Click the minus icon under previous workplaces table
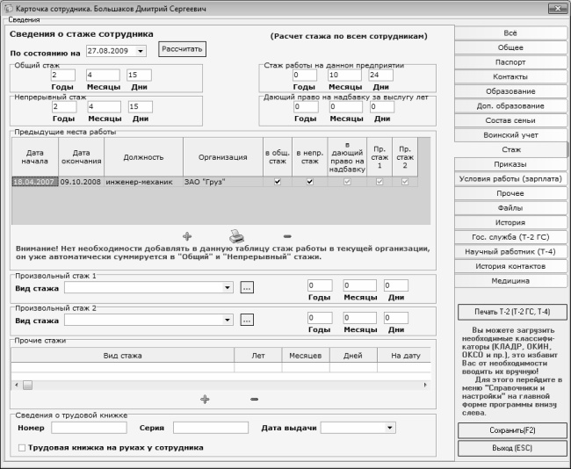The image size is (571, 469). (286, 236)
